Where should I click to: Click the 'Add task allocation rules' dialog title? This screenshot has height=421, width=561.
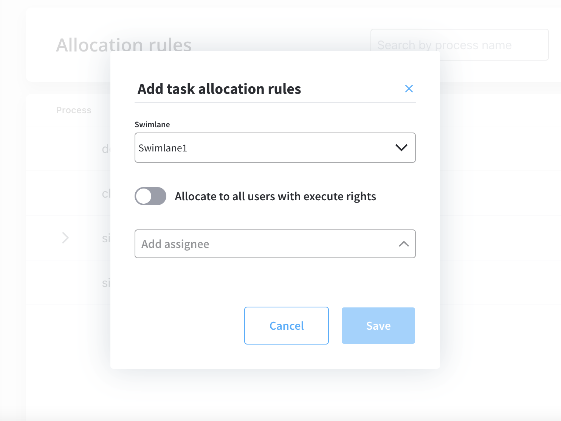pyautogui.click(x=219, y=89)
